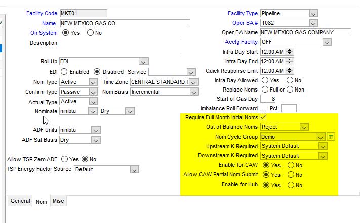The height and width of the screenshot is (223, 360).
Task: Open Out of Balance Noms dropdown
Action: point(303,127)
